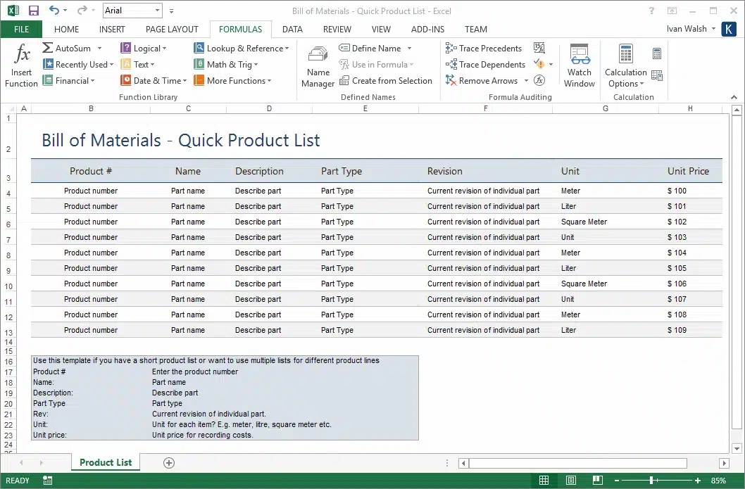Screen dimensions: 745x489
Task: Switch to the REVIEW tab
Action: pos(337,29)
